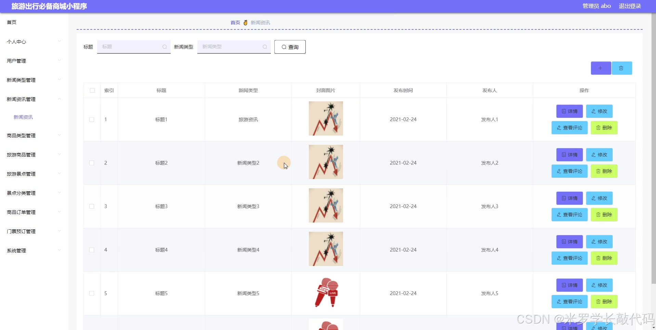Image resolution: width=656 pixels, height=330 pixels.
Task: Expand the 门票预订管理 sidebar menu
Action: click(x=34, y=231)
